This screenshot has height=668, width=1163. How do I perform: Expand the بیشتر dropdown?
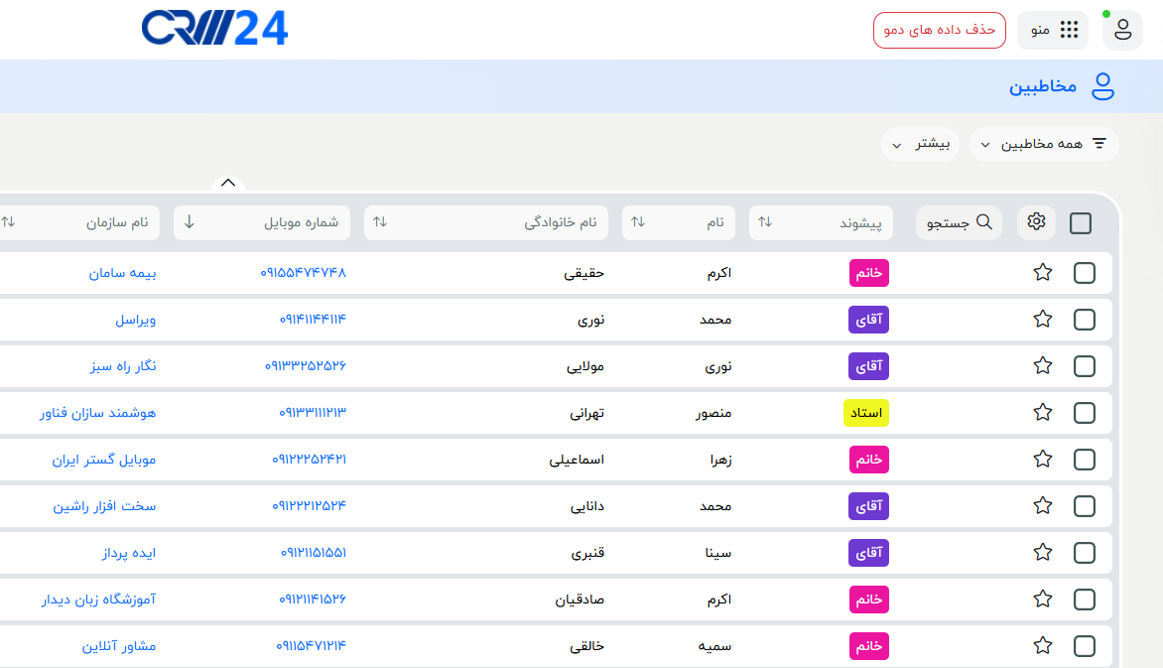[x=920, y=144]
